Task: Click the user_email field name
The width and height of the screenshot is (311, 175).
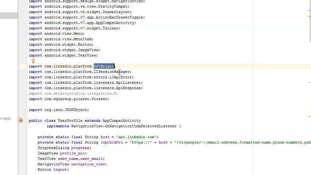Action: pyautogui.click(x=91, y=159)
